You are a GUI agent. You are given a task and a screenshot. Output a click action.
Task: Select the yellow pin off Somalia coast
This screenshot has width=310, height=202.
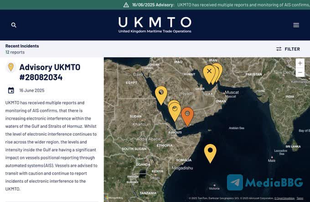(x=210, y=153)
